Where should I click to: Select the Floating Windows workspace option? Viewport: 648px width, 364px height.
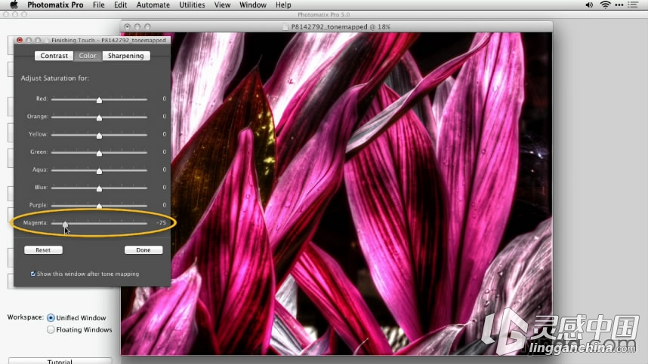pos(51,330)
